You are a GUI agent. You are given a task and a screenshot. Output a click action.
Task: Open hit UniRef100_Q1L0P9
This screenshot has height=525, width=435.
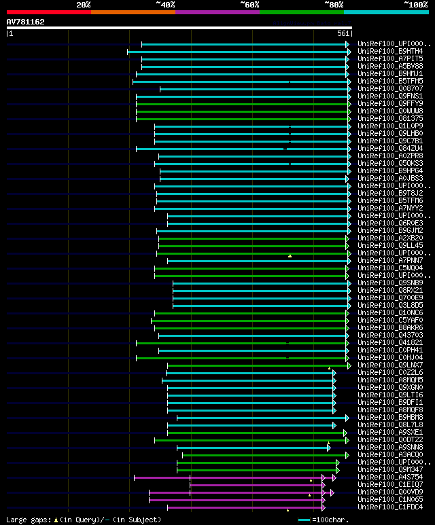click(x=390, y=126)
